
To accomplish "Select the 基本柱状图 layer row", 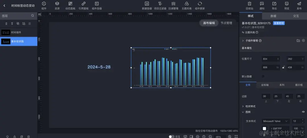I will (18, 42).
